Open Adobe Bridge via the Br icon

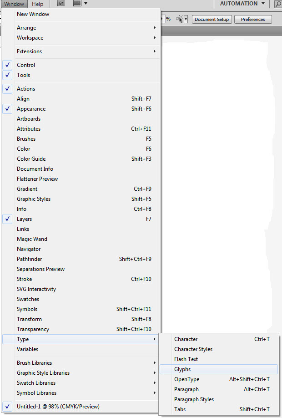(x=61, y=4)
